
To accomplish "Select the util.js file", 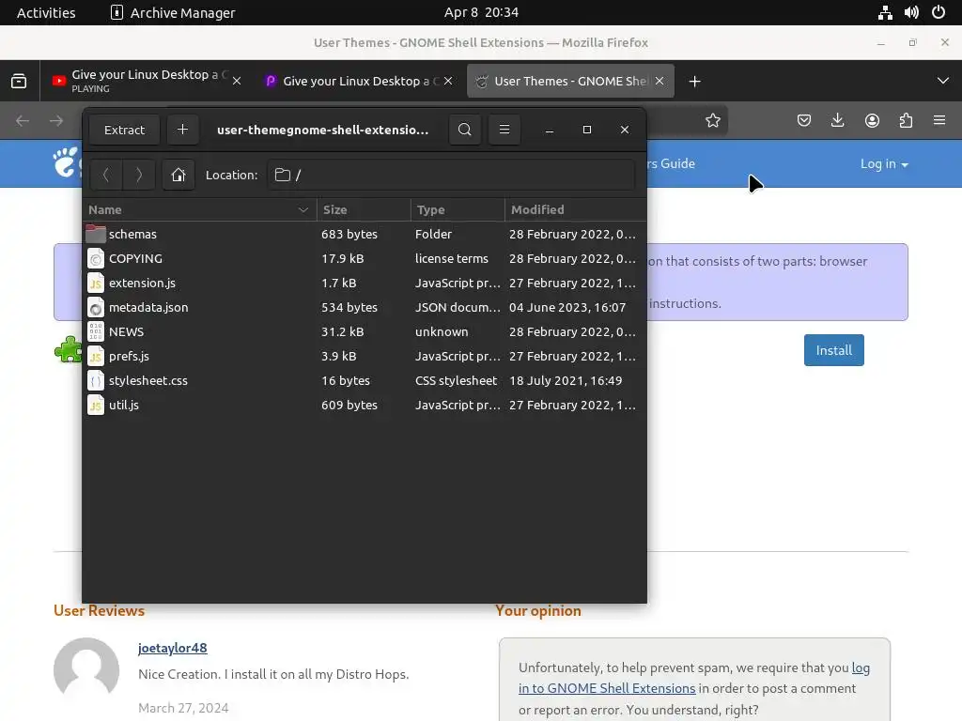I will tap(365, 406).
